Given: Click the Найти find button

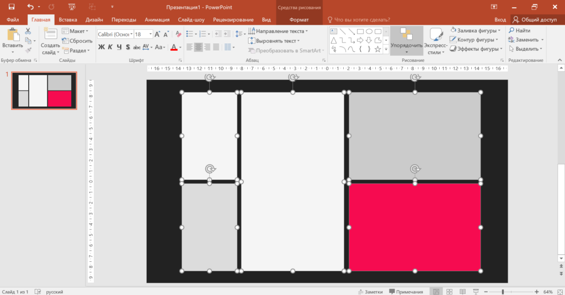Looking at the screenshot, I should (519, 31).
